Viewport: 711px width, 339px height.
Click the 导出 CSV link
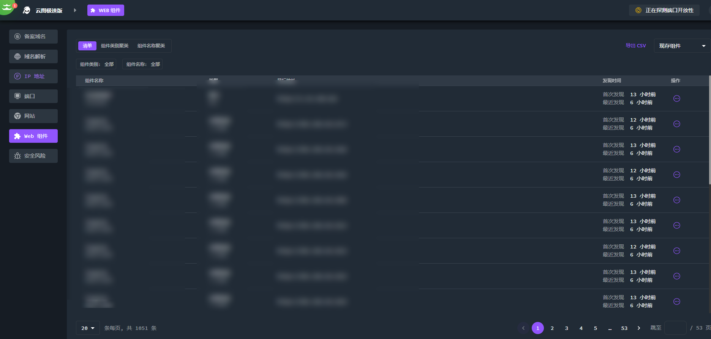(635, 45)
